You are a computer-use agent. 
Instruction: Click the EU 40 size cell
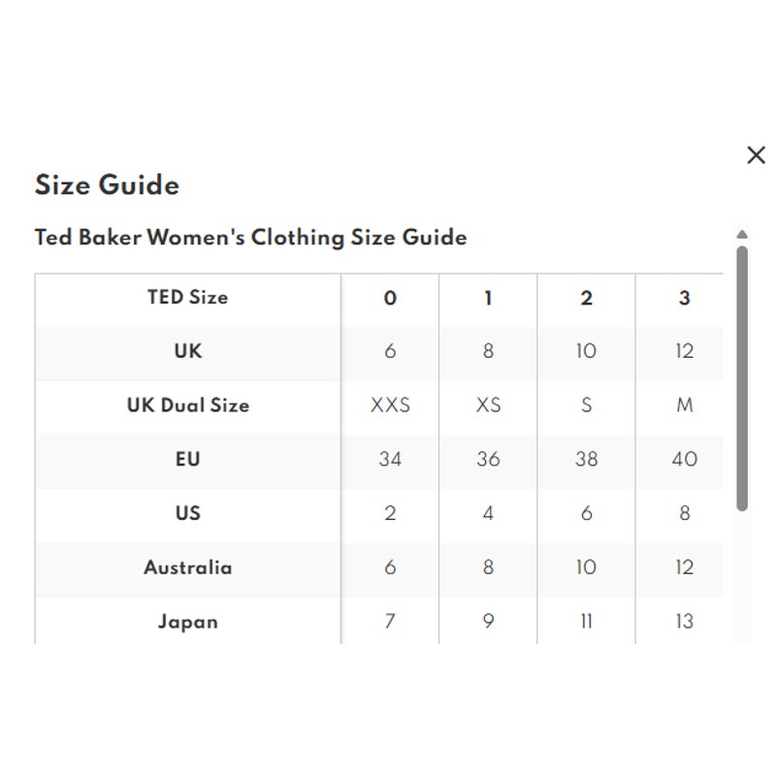685,459
